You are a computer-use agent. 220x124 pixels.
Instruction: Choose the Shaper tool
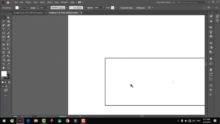tap(3, 37)
